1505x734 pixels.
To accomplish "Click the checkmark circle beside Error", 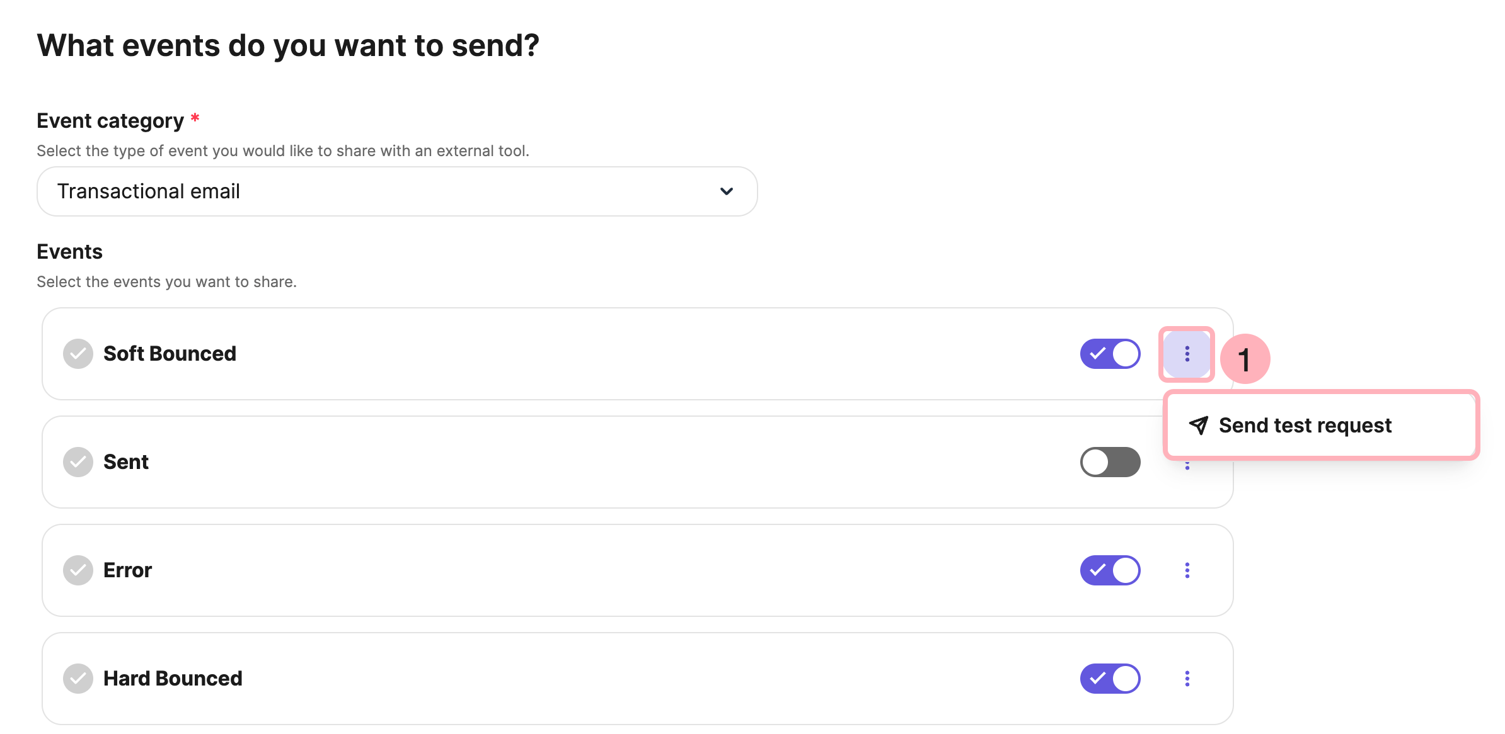I will (x=78, y=570).
